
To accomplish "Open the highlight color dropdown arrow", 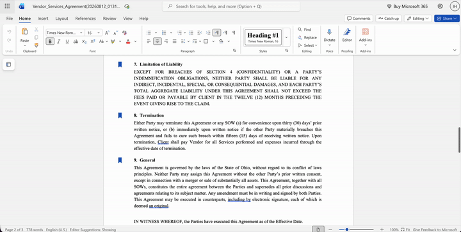I will click(120, 42).
